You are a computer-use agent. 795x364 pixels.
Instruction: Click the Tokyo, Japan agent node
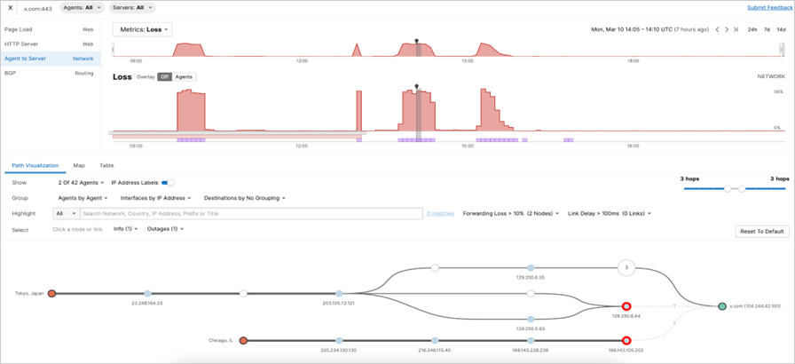(52, 293)
